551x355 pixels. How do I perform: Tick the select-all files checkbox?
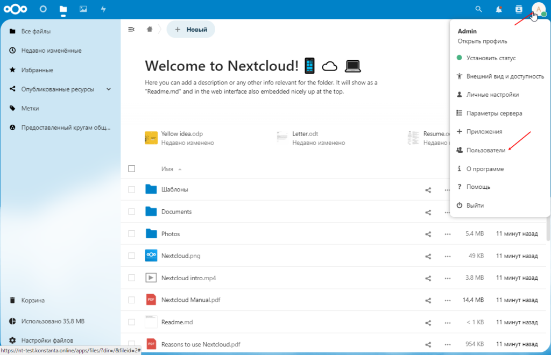coord(132,168)
